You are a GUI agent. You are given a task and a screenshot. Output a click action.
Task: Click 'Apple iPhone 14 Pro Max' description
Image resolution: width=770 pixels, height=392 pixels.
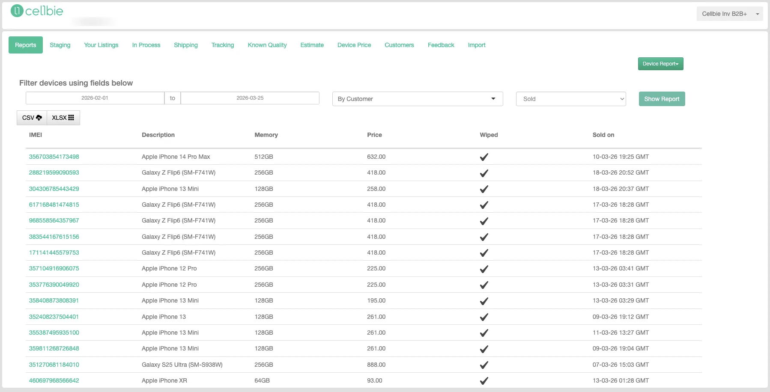176,157
